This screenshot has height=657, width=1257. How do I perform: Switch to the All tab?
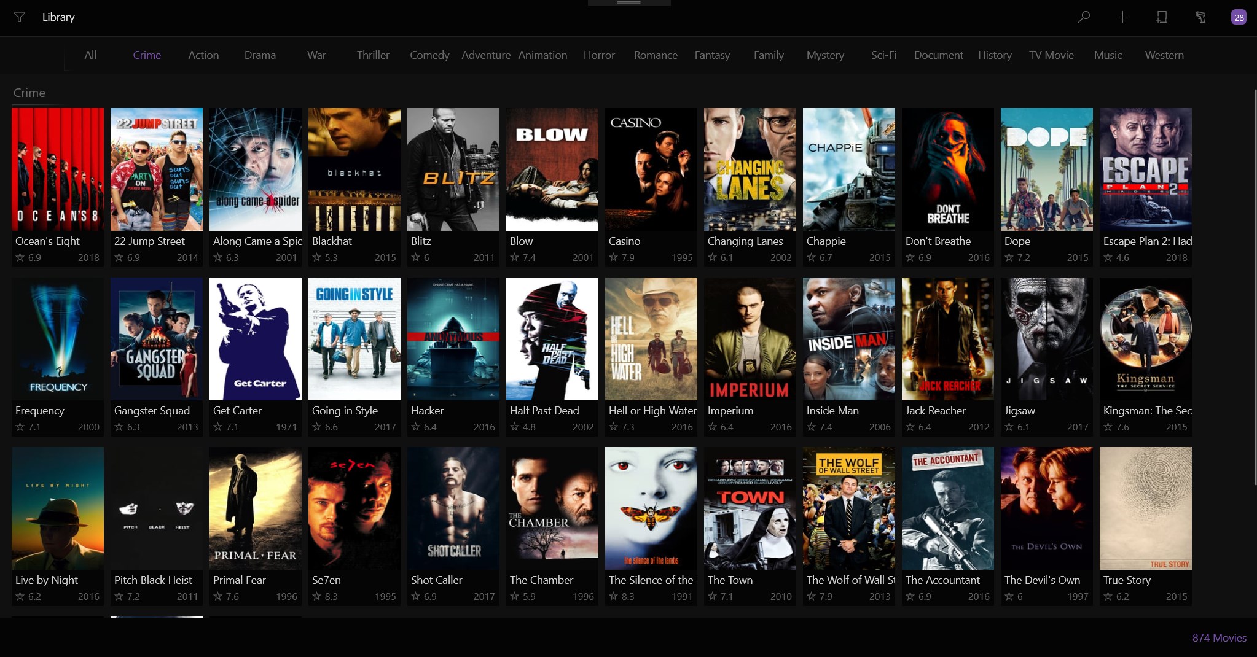coord(90,55)
